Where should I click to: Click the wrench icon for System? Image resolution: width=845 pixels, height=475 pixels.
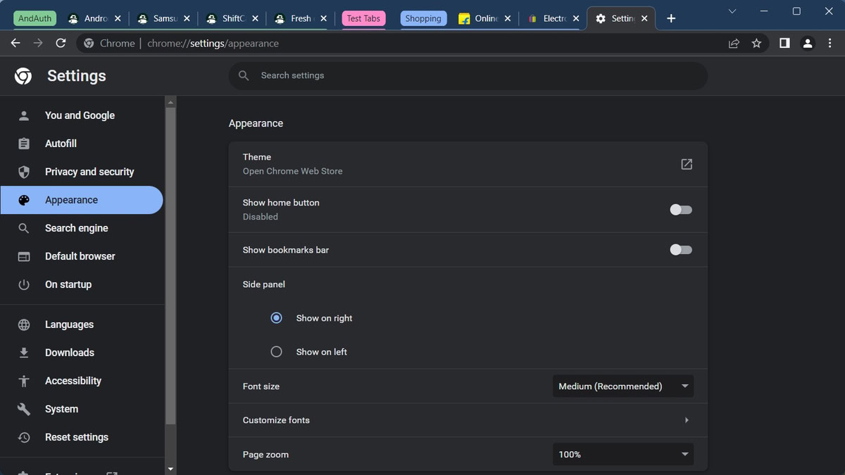tap(24, 409)
